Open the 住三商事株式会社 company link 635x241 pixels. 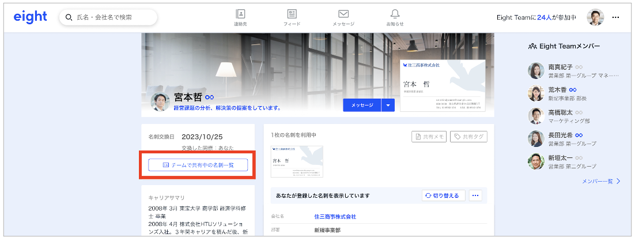pyautogui.click(x=334, y=217)
